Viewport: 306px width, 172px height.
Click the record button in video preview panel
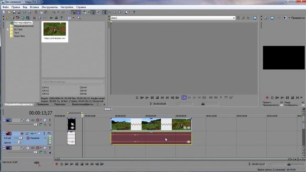267,97
